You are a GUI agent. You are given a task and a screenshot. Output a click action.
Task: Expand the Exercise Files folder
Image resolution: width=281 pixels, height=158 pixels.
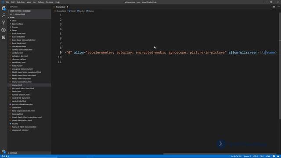[x=18, y=24]
